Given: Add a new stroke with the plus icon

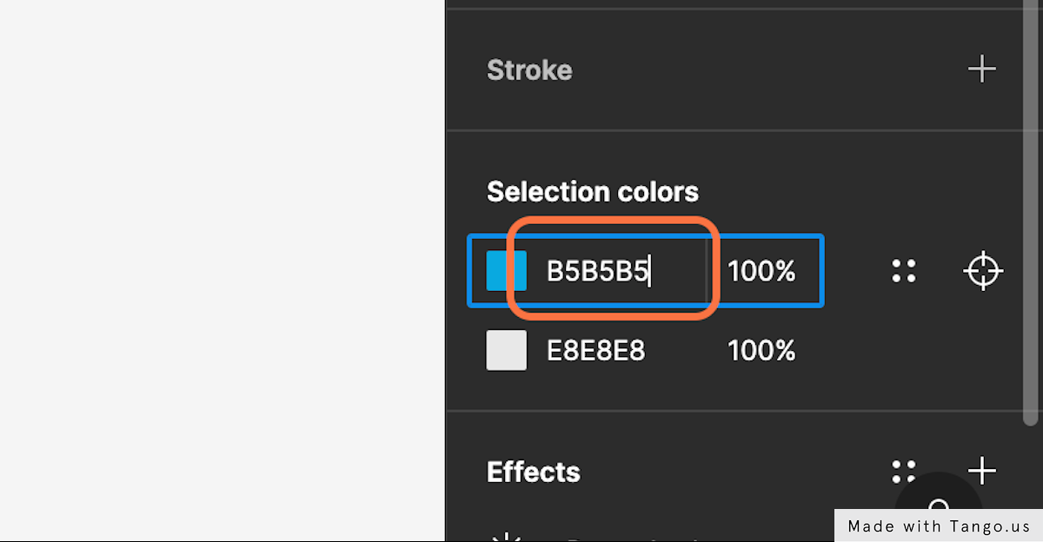Looking at the screenshot, I should click(982, 69).
